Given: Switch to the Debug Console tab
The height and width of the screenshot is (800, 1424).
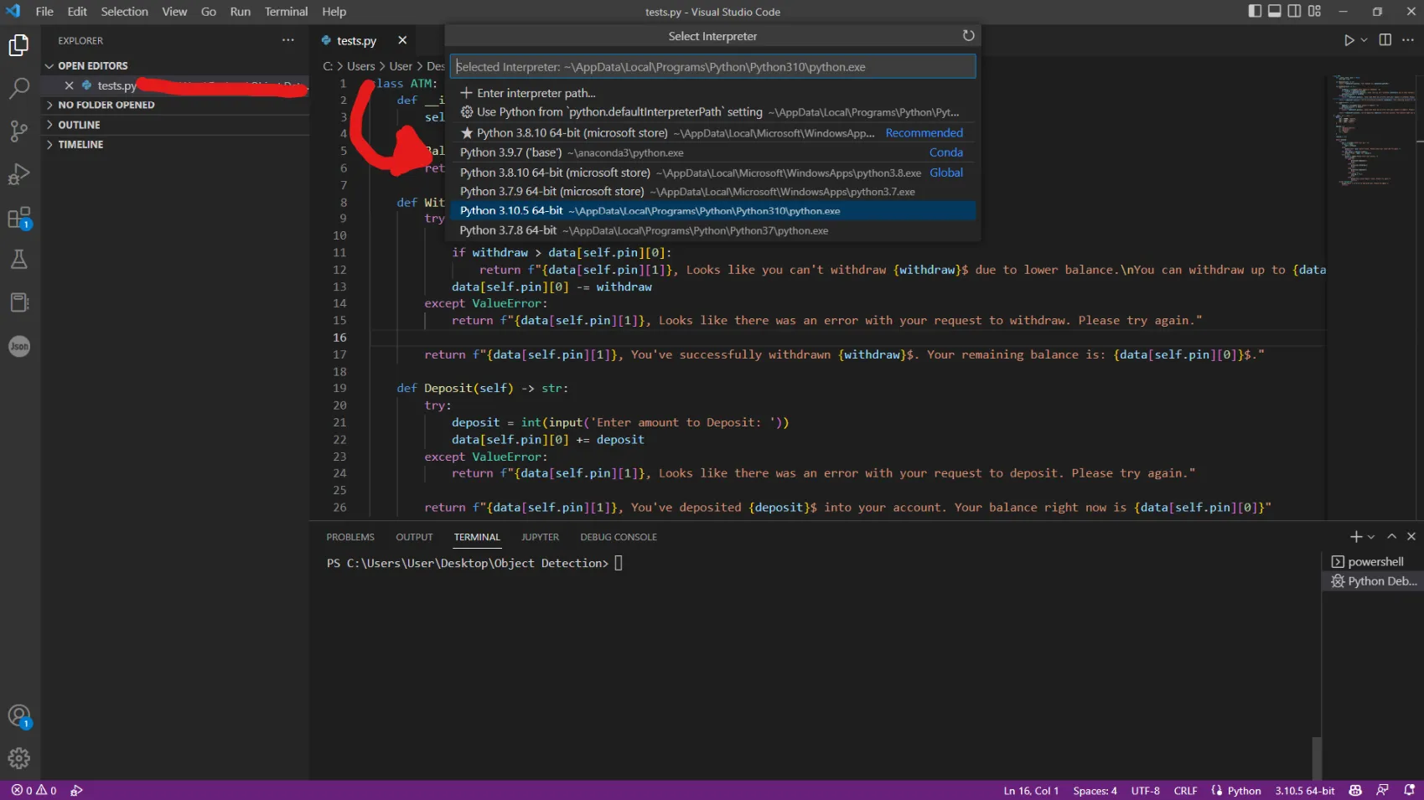Looking at the screenshot, I should tap(618, 537).
